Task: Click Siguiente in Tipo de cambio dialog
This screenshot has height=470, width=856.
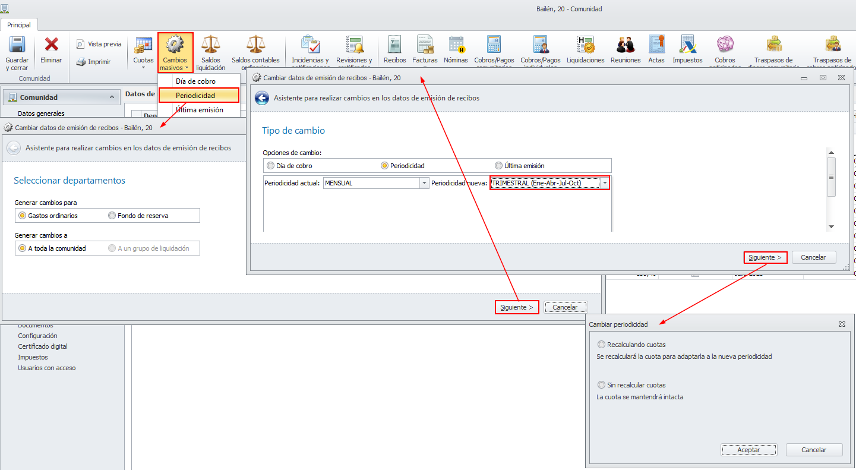Action: tap(765, 257)
